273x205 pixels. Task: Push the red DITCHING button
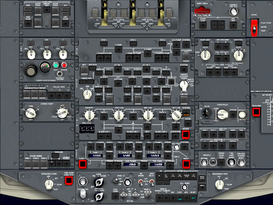256,112
